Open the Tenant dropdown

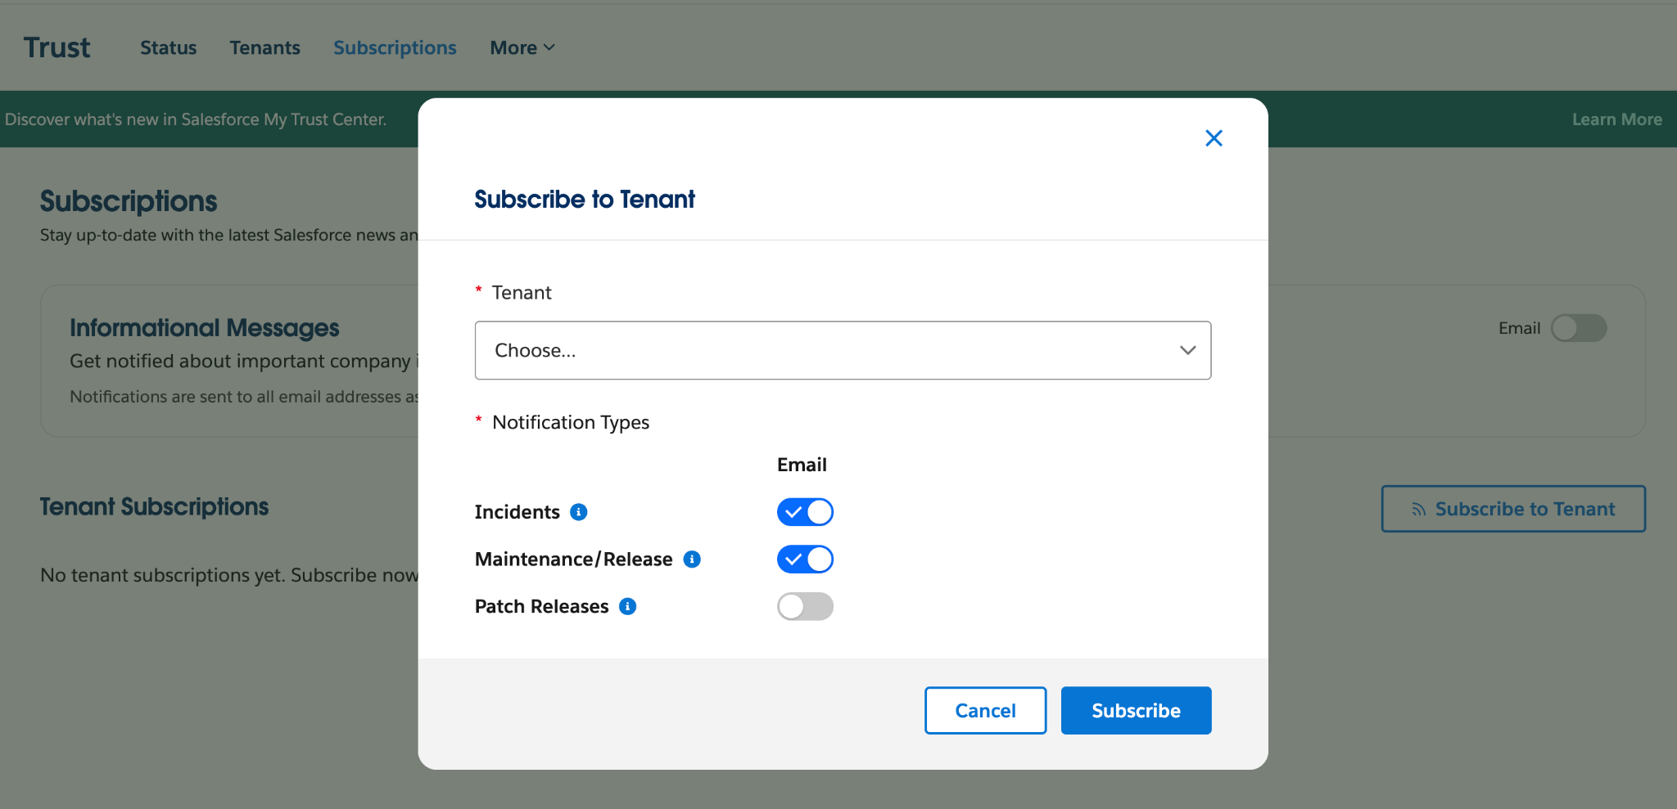click(x=842, y=350)
